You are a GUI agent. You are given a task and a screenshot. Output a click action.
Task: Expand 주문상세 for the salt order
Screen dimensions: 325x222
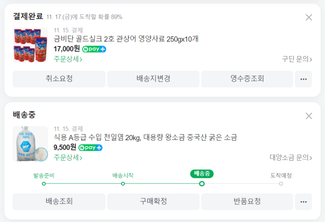(68, 158)
